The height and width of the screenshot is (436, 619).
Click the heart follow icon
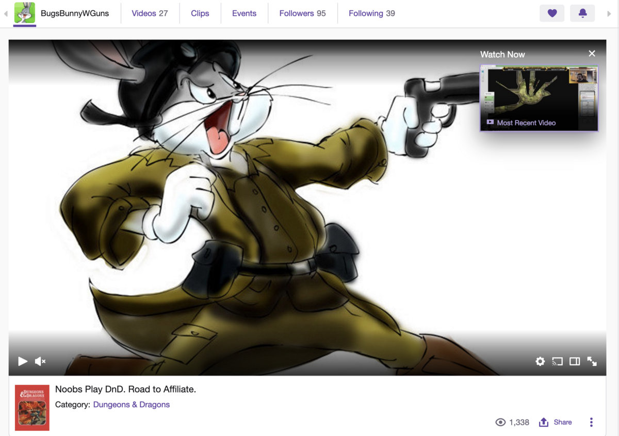pos(552,13)
